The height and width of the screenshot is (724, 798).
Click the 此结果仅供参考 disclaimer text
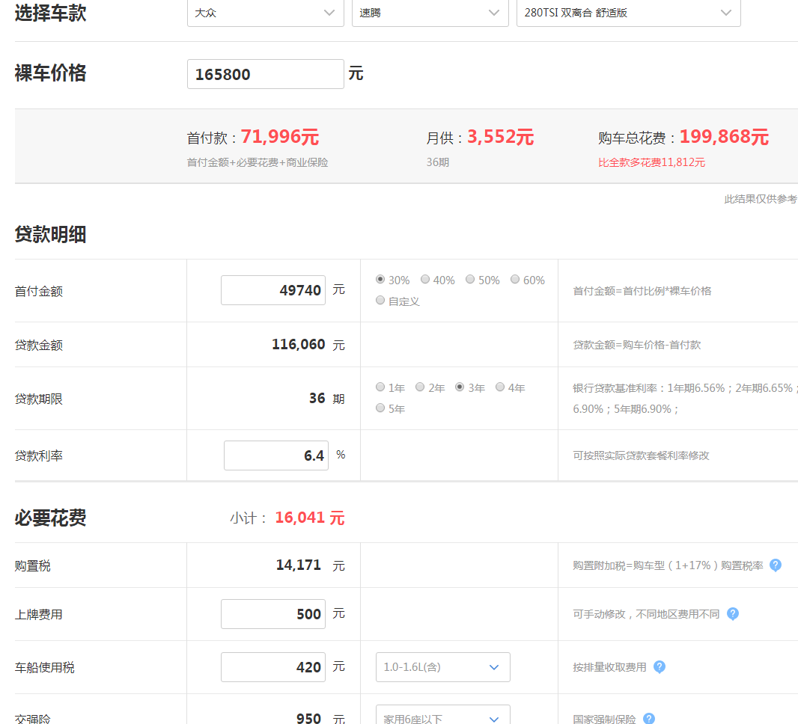click(x=761, y=199)
